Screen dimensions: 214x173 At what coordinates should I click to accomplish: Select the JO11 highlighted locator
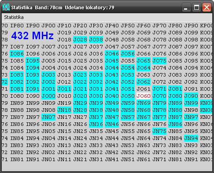[64, 89]
